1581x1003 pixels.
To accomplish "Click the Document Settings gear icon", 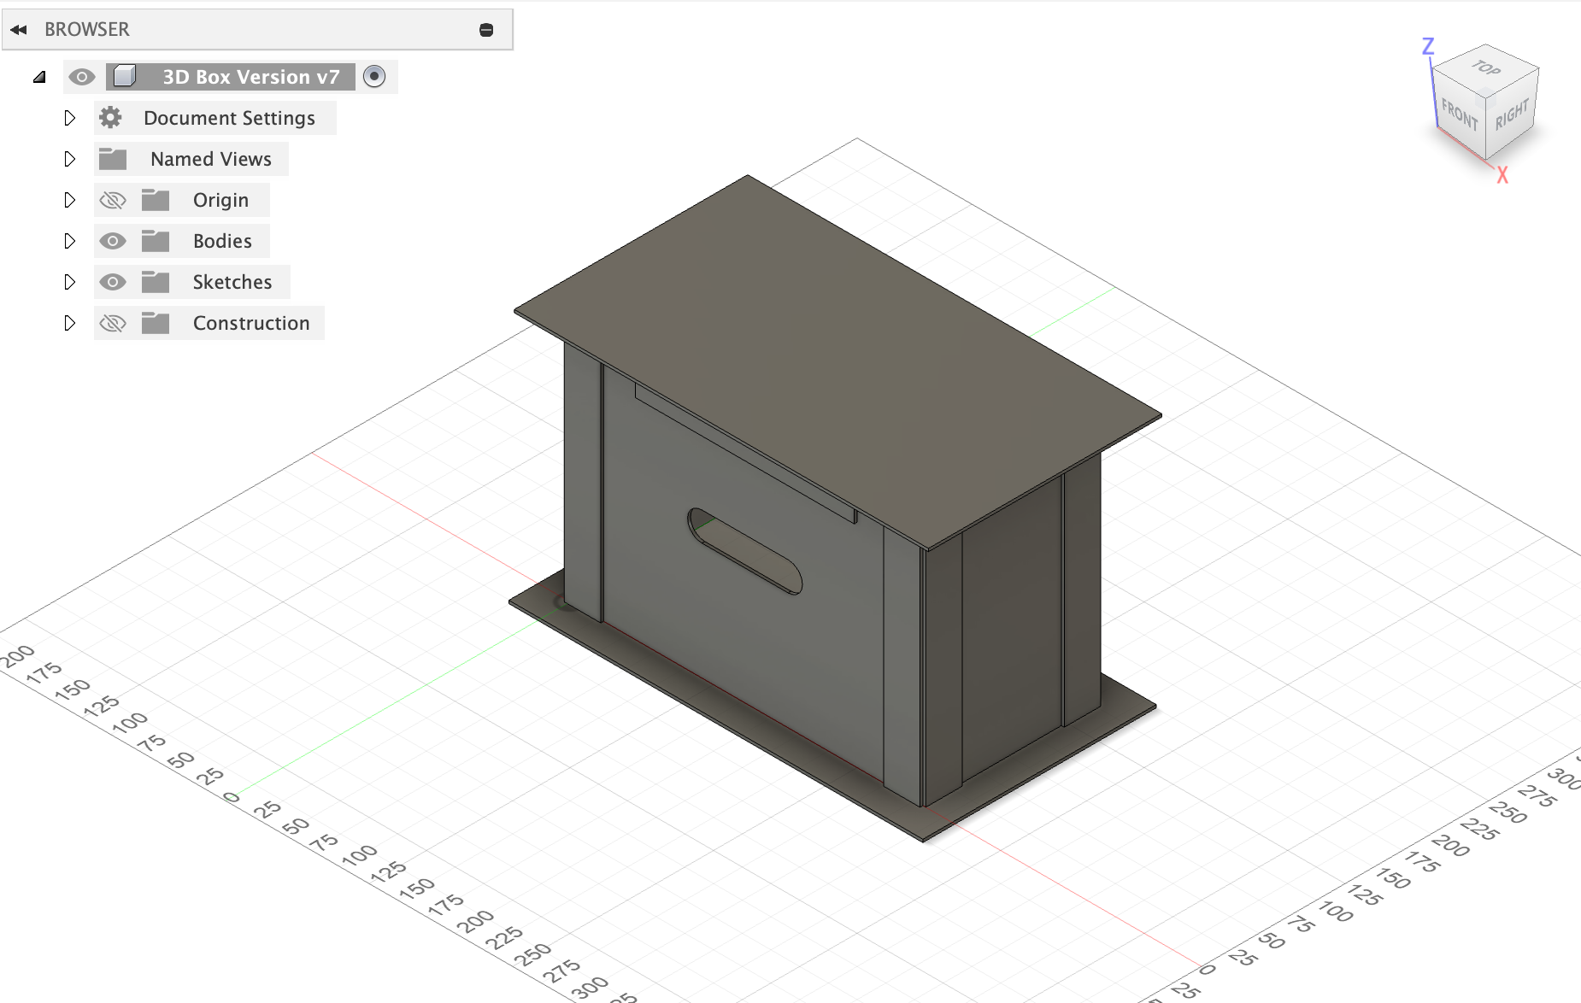I will pyautogui.click(x=111, y=117).
